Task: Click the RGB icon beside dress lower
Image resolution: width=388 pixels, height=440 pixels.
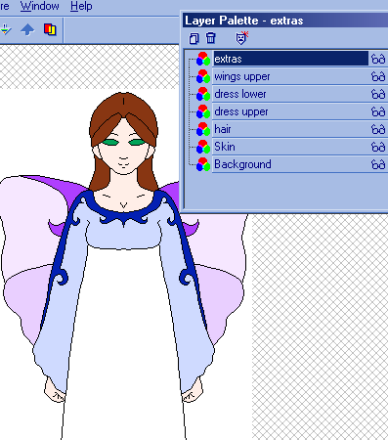Action: 203,94
